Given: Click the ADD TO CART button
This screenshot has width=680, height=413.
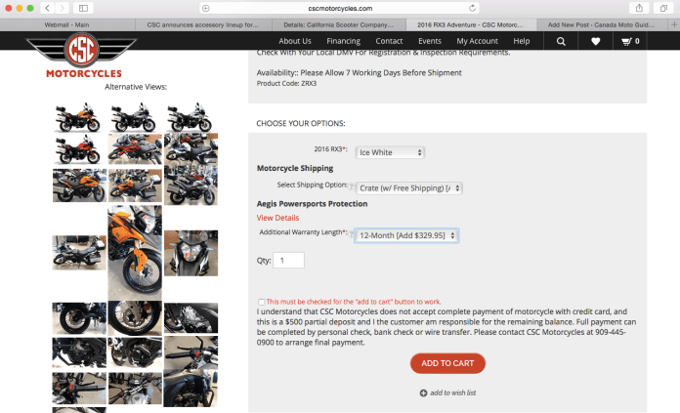Looking at the screenshot, I should (447, 363).
